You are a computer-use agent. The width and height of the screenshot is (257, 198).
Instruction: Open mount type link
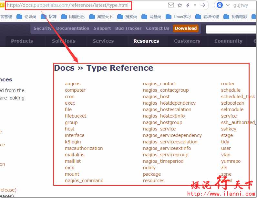(72, 174)
